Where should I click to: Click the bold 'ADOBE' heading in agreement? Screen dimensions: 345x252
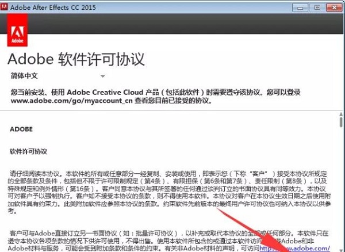point(21,129)
